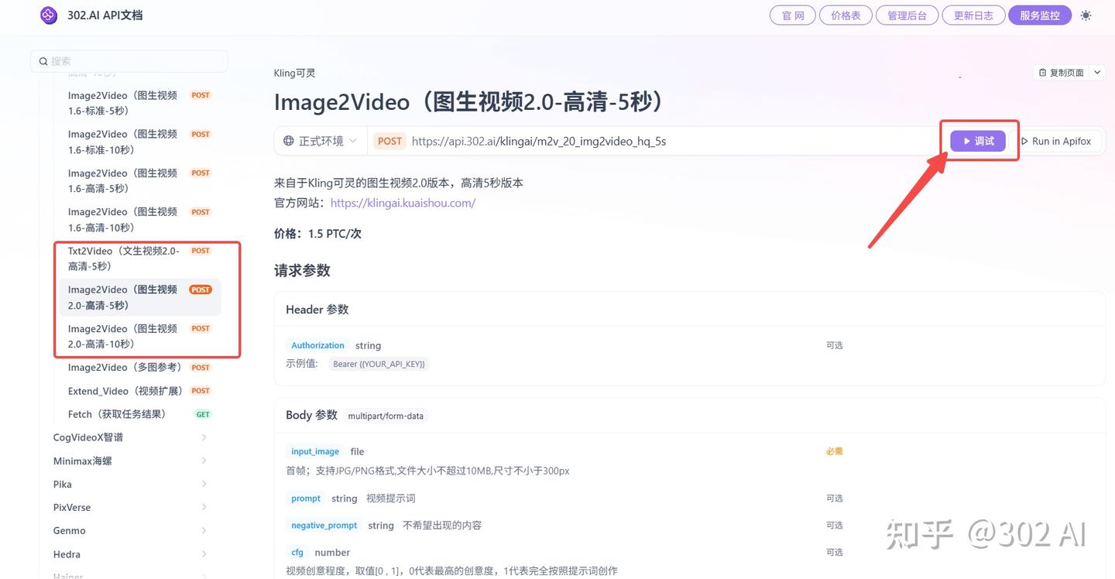
Task: Click the cfg parameter tag
Action: (297, 553)
